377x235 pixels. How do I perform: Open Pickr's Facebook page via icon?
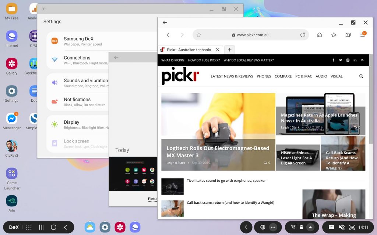[x=333, y=60]
